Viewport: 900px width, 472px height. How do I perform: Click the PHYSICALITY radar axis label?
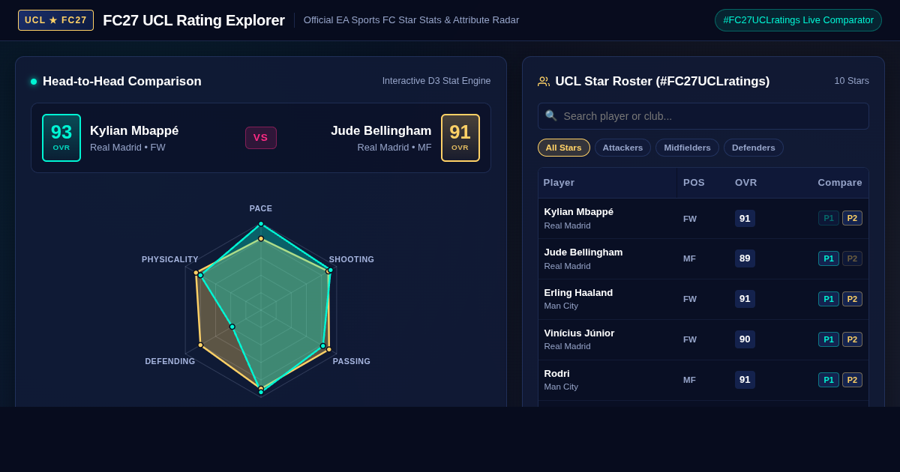(170, 259)
